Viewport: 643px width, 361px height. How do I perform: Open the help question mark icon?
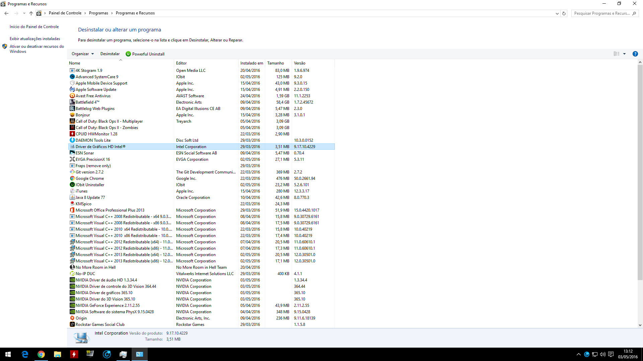tap(635, 54)
